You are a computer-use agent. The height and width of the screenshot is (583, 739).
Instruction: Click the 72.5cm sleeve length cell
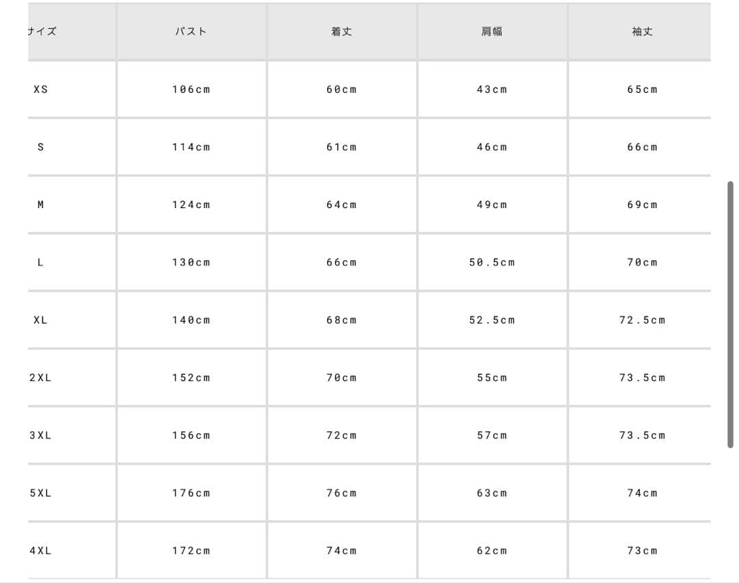coord(643,320)
